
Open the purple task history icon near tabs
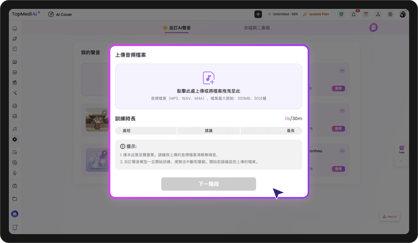(373, 27)
